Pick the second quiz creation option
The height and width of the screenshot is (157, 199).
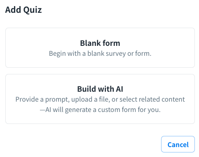(x=100, y=99)
